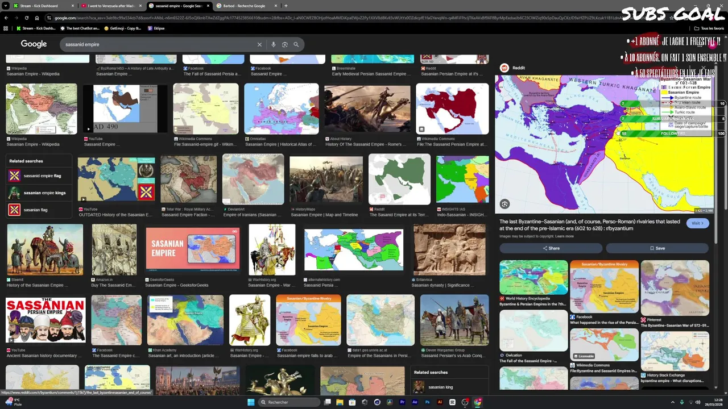Launch After Effects from the taskbar
The height and width of the screenshot is (409, 728).
tap(415, 402)
